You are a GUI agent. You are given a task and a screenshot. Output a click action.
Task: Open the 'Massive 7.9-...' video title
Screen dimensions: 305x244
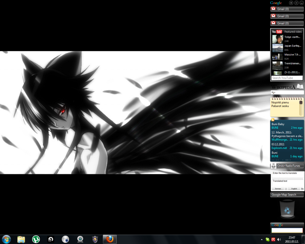pos(292,55)
